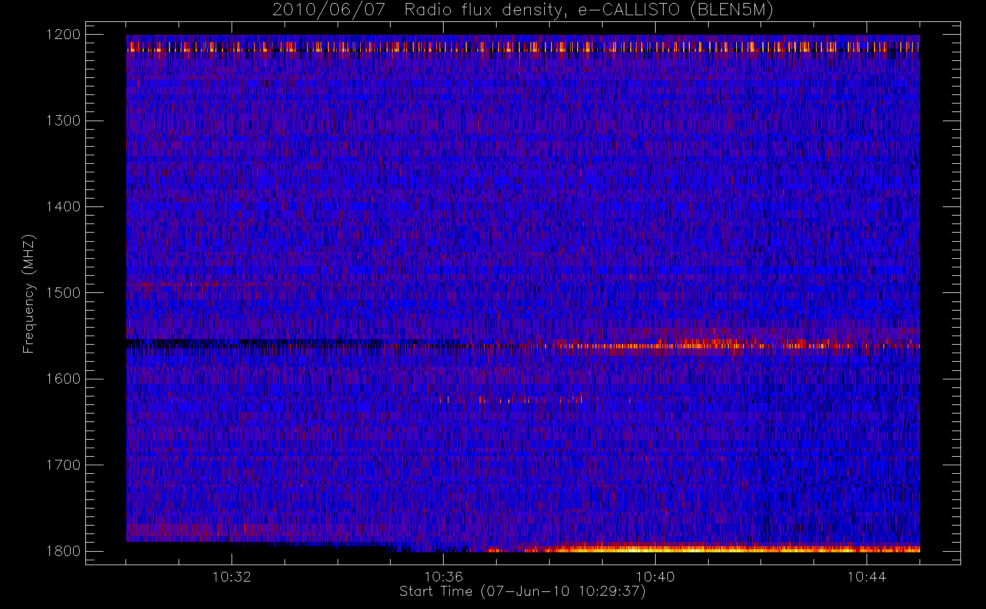Click the 1700 frequency tick label
This screenshot has height=609, width=986.
click(x=63, y=465)
